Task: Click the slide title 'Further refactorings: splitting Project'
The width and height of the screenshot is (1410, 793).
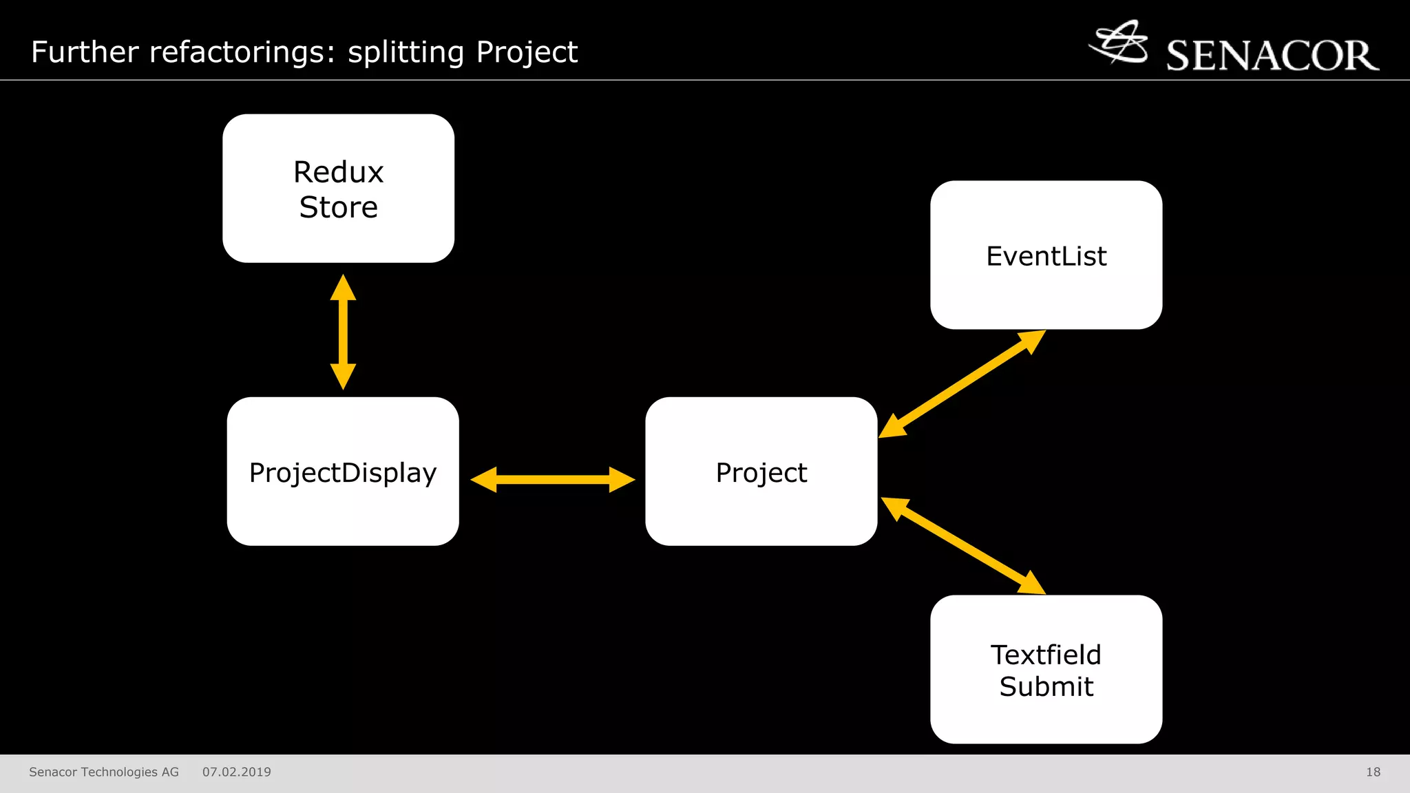Action: point(304,52)
